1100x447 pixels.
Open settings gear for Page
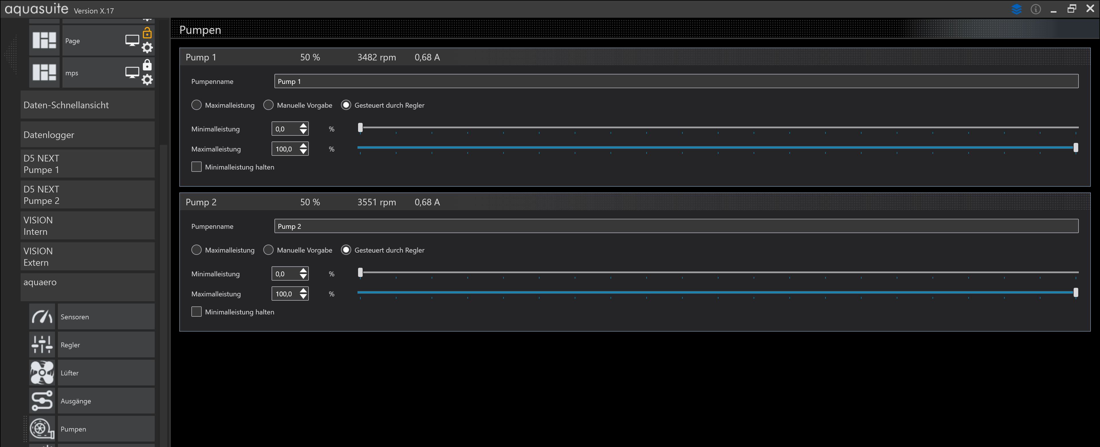pos(147,47)
